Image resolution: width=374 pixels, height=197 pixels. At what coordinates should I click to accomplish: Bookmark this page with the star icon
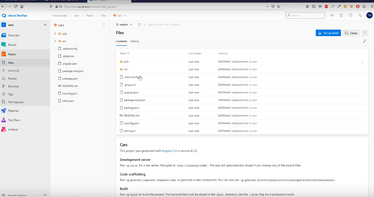(x=278, y=6)
